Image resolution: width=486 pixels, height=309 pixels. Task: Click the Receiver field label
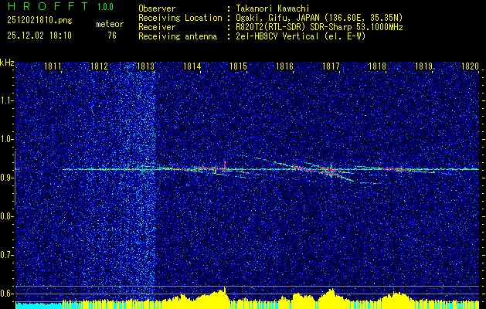157,27
